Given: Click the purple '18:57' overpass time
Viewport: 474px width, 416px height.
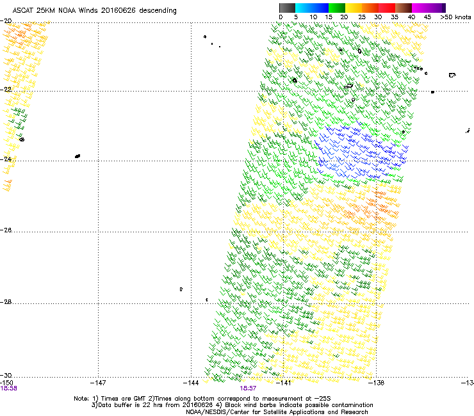Looking at the screenshot, I should click(x=248, y=388).
